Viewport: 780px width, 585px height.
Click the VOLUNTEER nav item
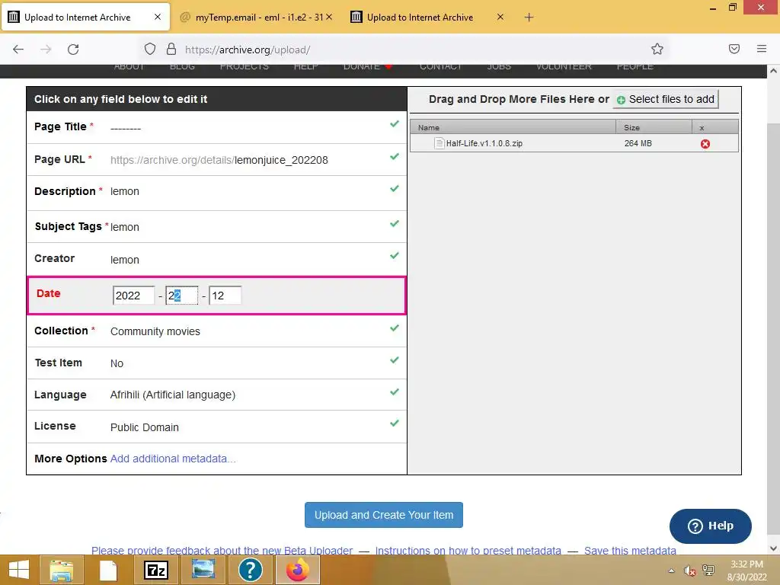coord(564,66)
